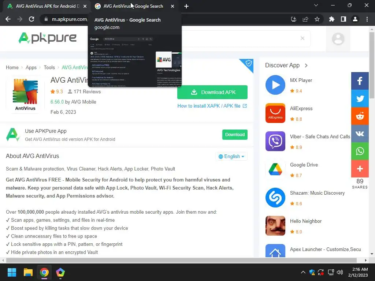The width and height of the screenshot is (375, 281).
Task: Bookmark this page with the star icon
Action: click(317, 19)
